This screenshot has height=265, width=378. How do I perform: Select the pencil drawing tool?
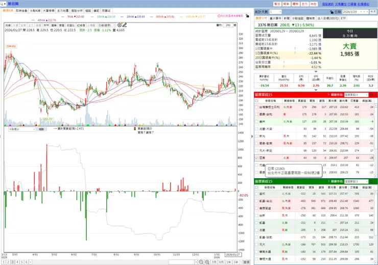[125, 25]
